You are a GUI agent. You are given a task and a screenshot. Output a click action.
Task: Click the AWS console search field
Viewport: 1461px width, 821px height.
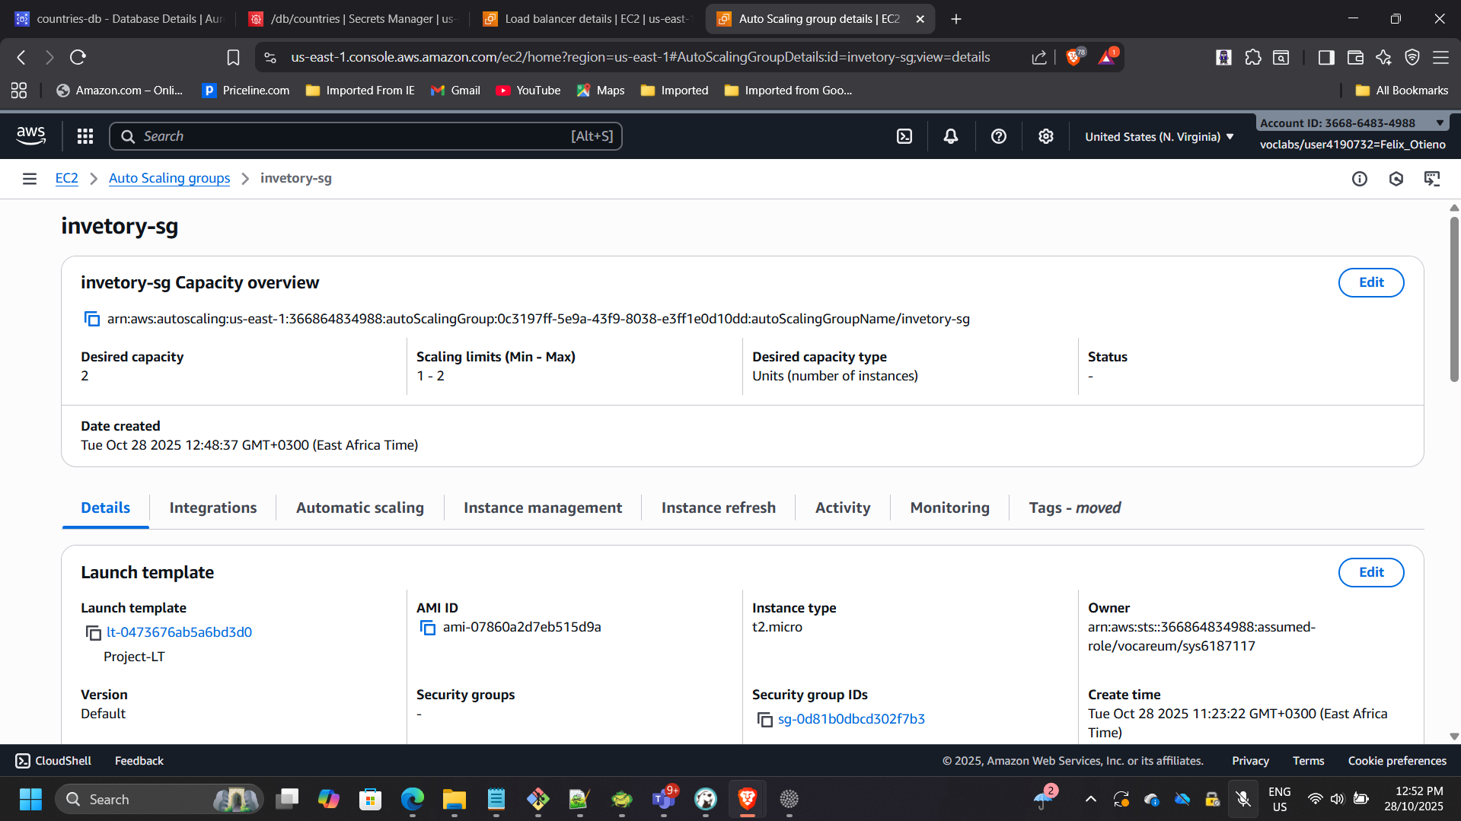365,135
